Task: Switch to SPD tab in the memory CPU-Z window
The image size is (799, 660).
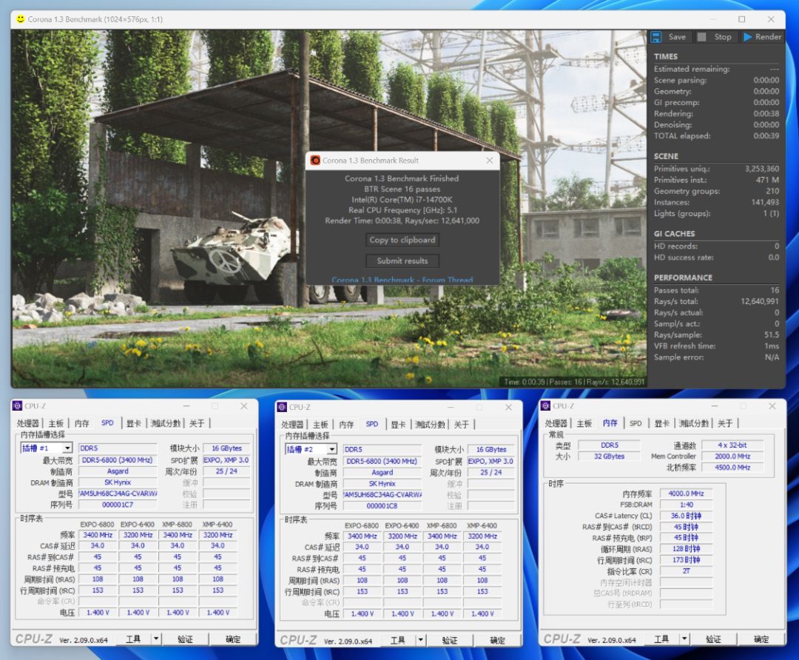Action: click(636, 423)
